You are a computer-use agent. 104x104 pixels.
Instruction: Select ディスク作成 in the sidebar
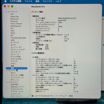pyautogui.click(x=15, y=56)
